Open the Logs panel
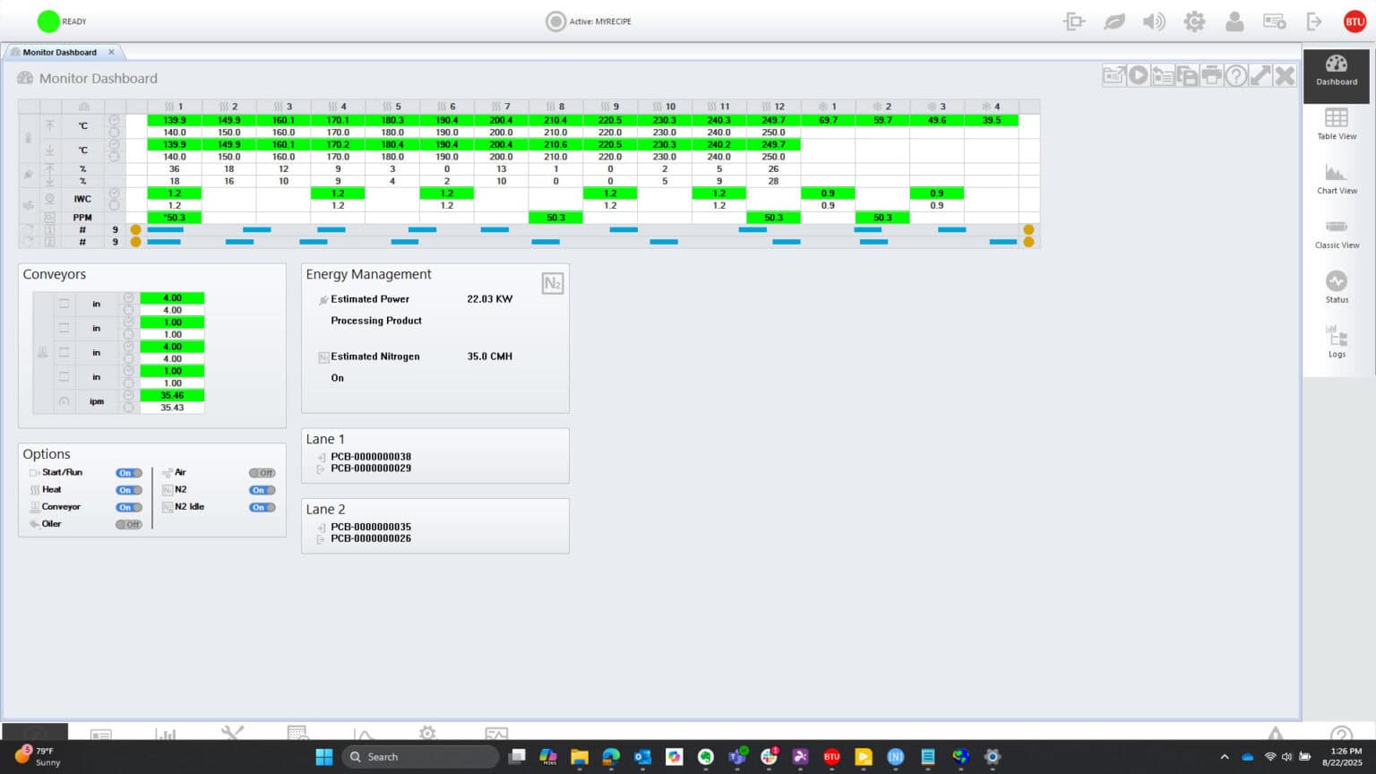 1336,341
